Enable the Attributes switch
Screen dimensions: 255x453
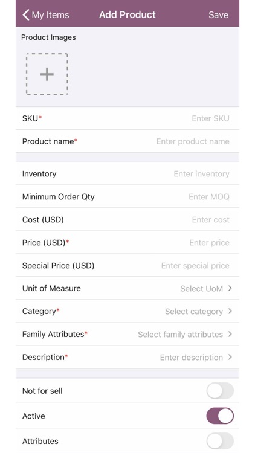[220, 441]
